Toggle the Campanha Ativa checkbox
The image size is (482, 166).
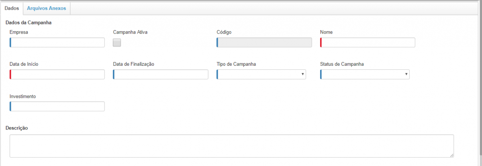117,43
